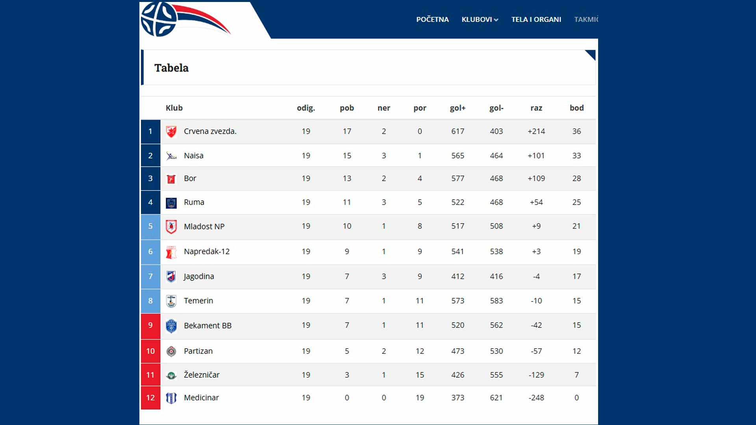This screenshot has width=756, height=425.
Task: Open the TELA I ORGANI menu
Action: pyautogui.click(x=536, y=19)
